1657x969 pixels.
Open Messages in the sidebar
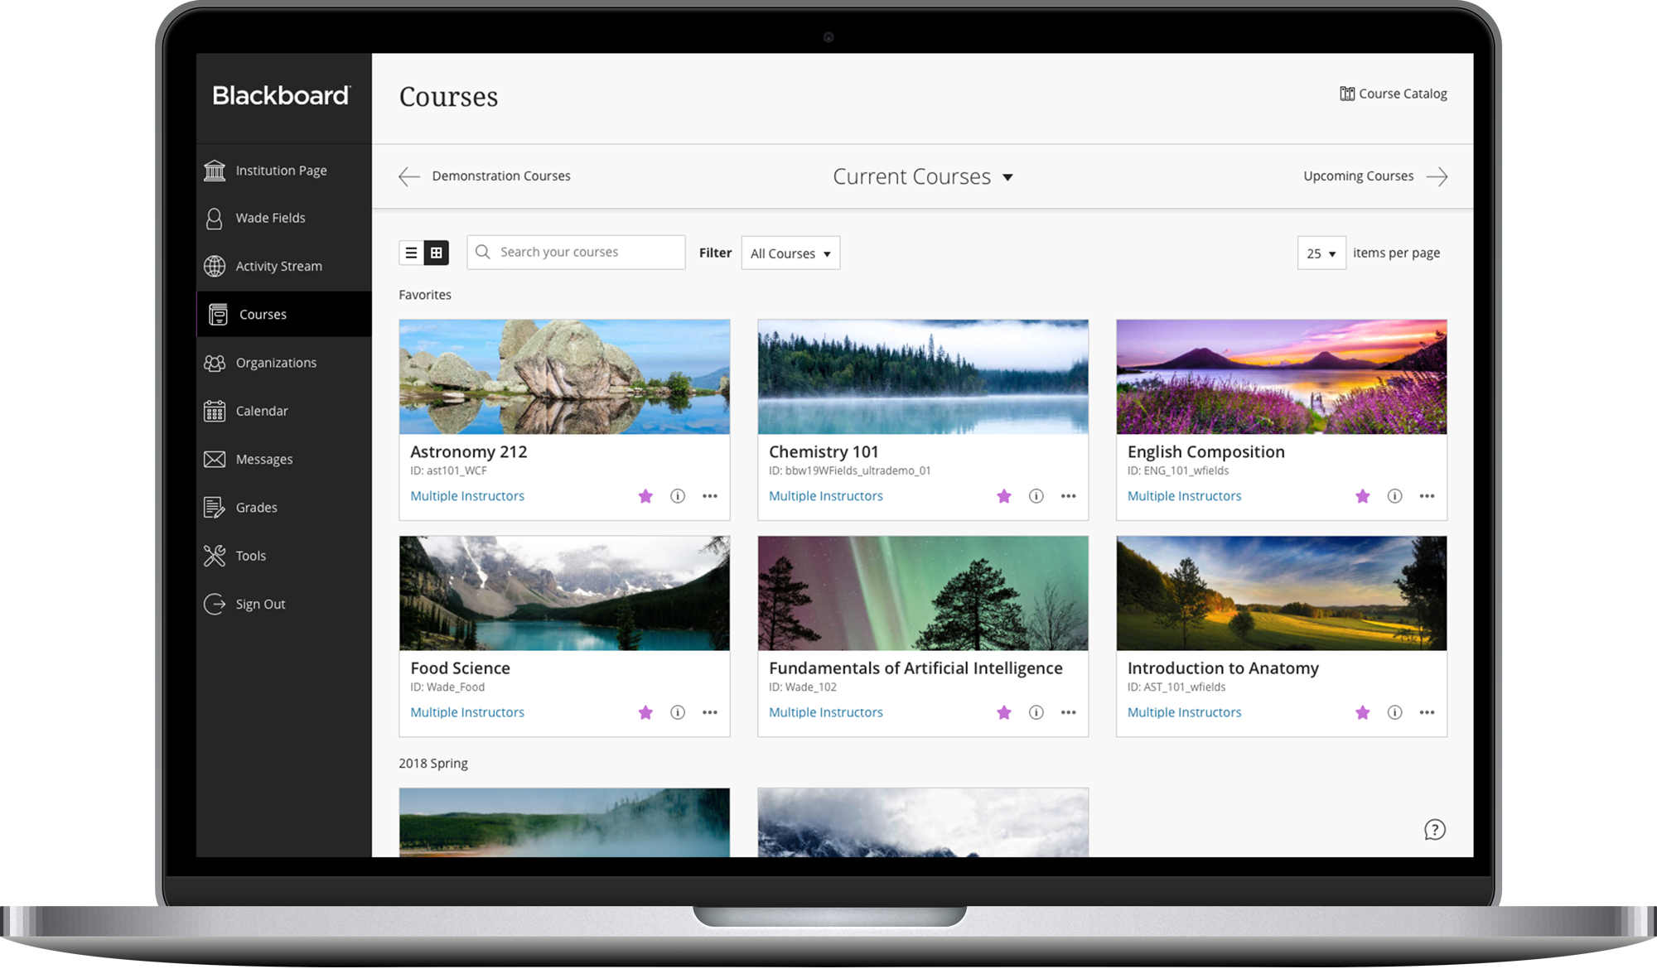pos(215,459)
